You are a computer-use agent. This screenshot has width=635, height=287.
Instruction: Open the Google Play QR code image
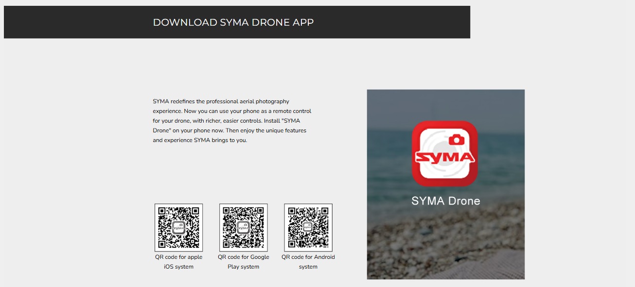pyautogui.click(x=243, y=228)
